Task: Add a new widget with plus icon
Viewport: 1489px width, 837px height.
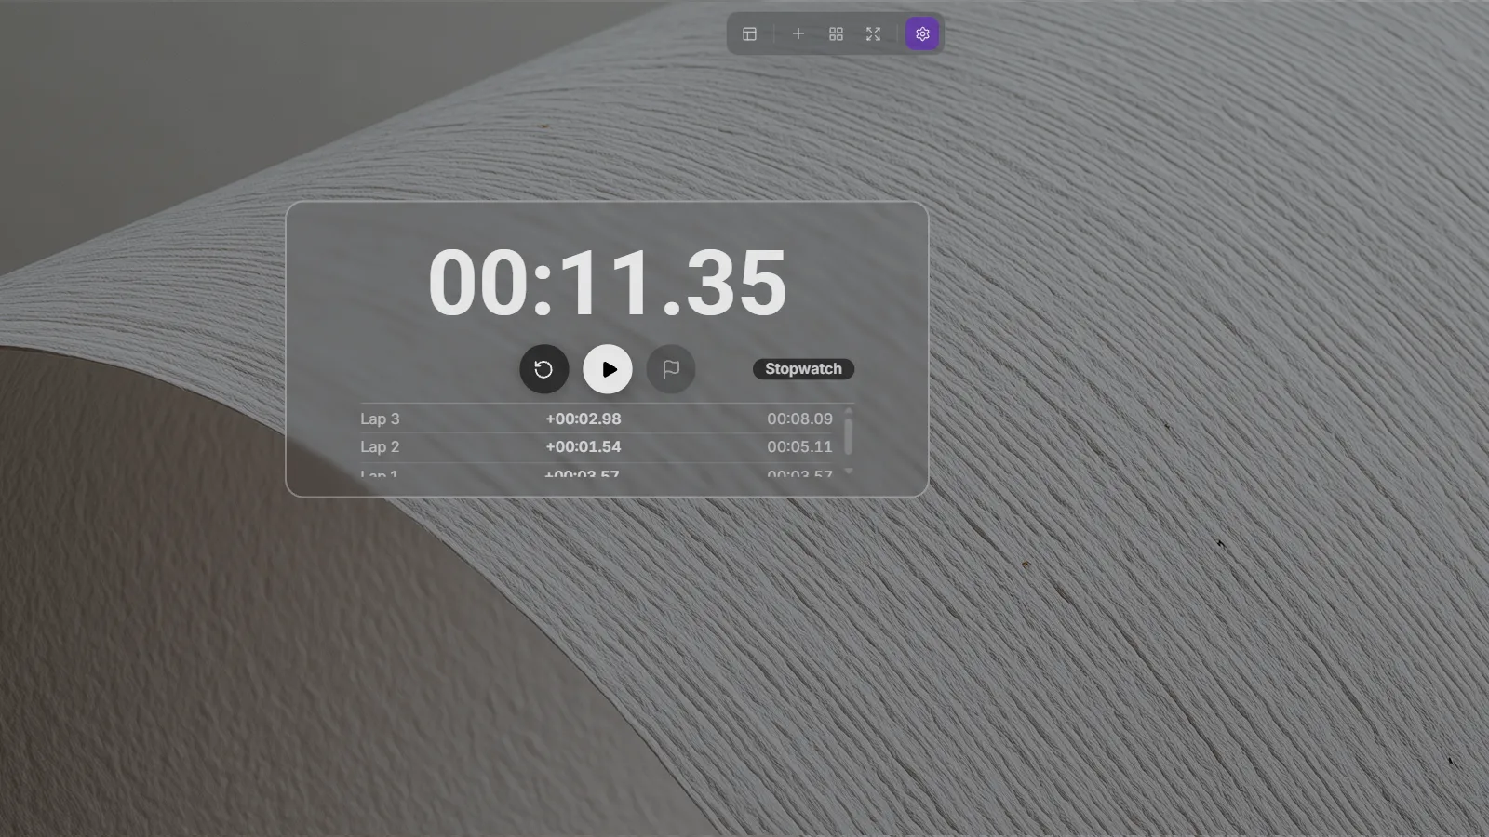Action: click(x=798, y=34)
